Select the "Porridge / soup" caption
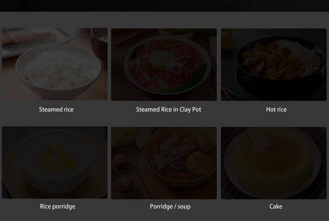Screen dimensions: 329x221 click(170, 206)
